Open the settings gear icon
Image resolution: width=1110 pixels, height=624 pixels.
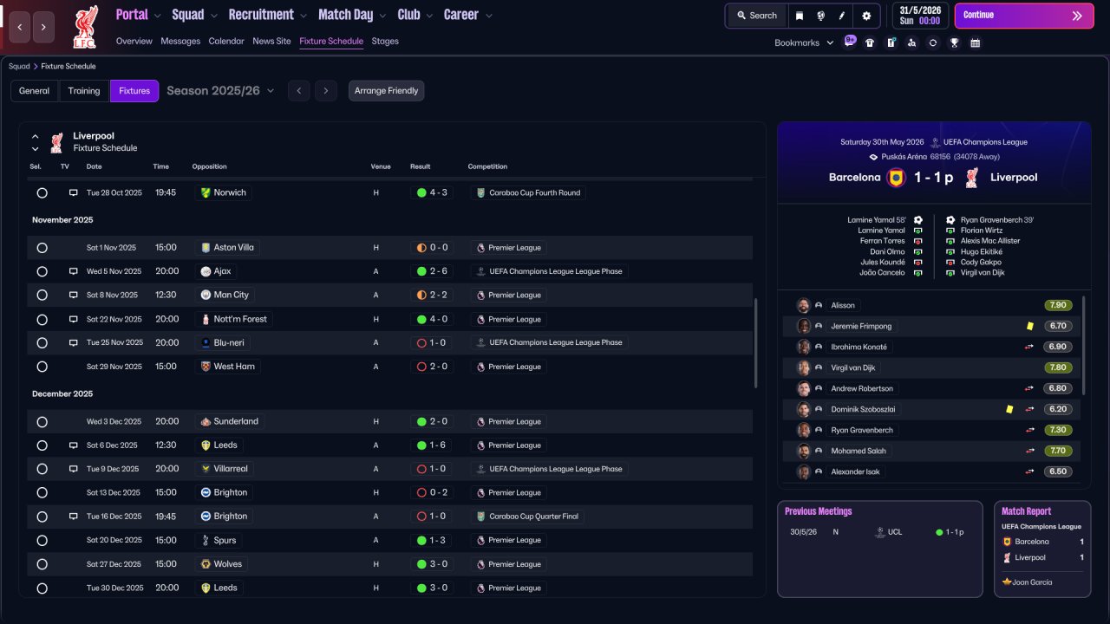[866, 16]
